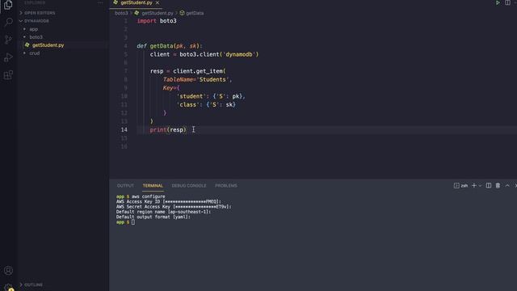517x291 pixels.
Task: Expand the crud folder
Action: point(34,53)
